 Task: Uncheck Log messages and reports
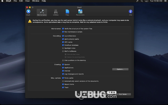[x=63, y=74]
